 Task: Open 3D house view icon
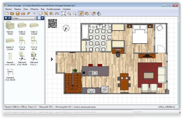[94, 14]
